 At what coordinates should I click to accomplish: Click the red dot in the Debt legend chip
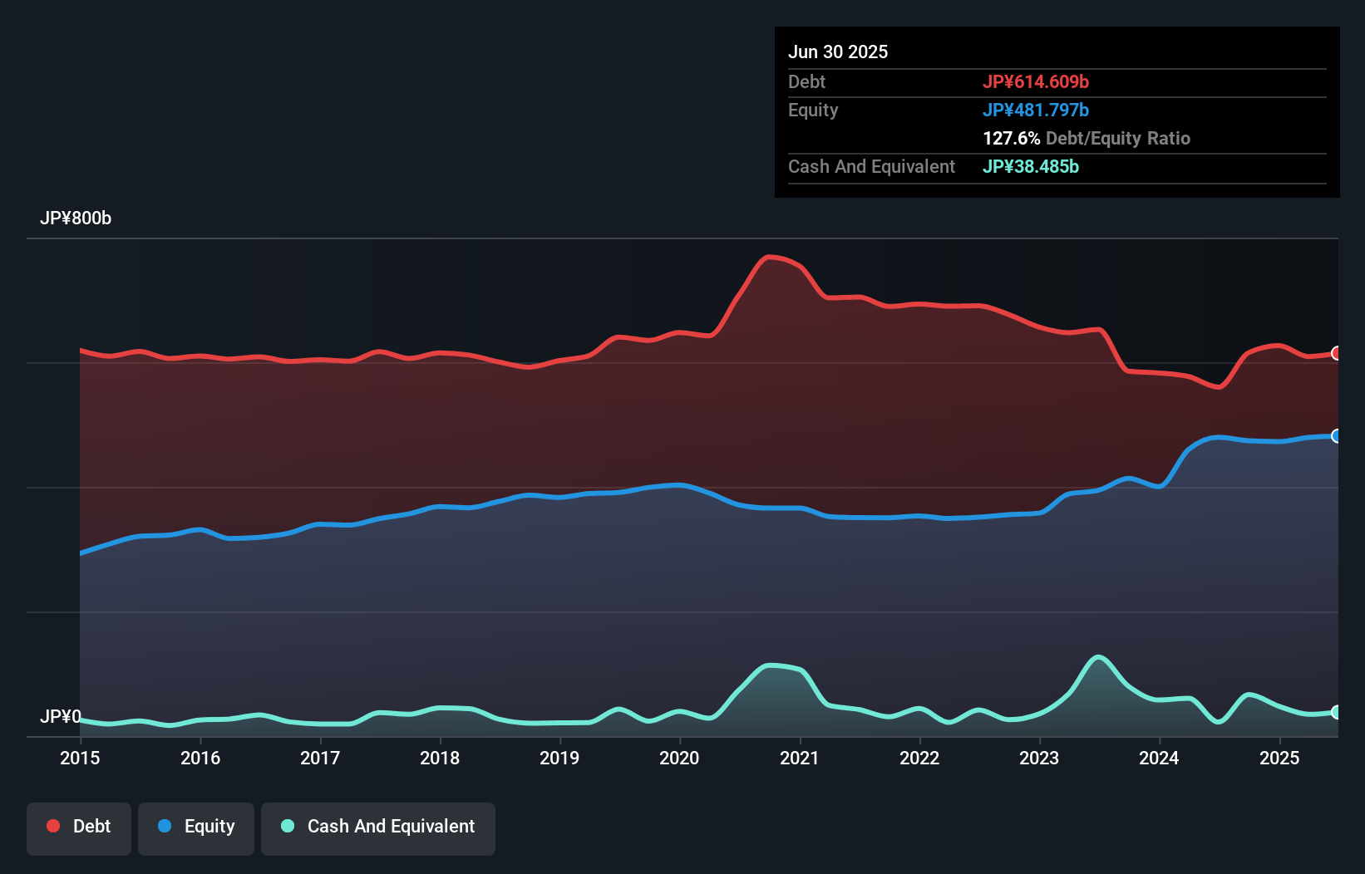pos(52,826)
